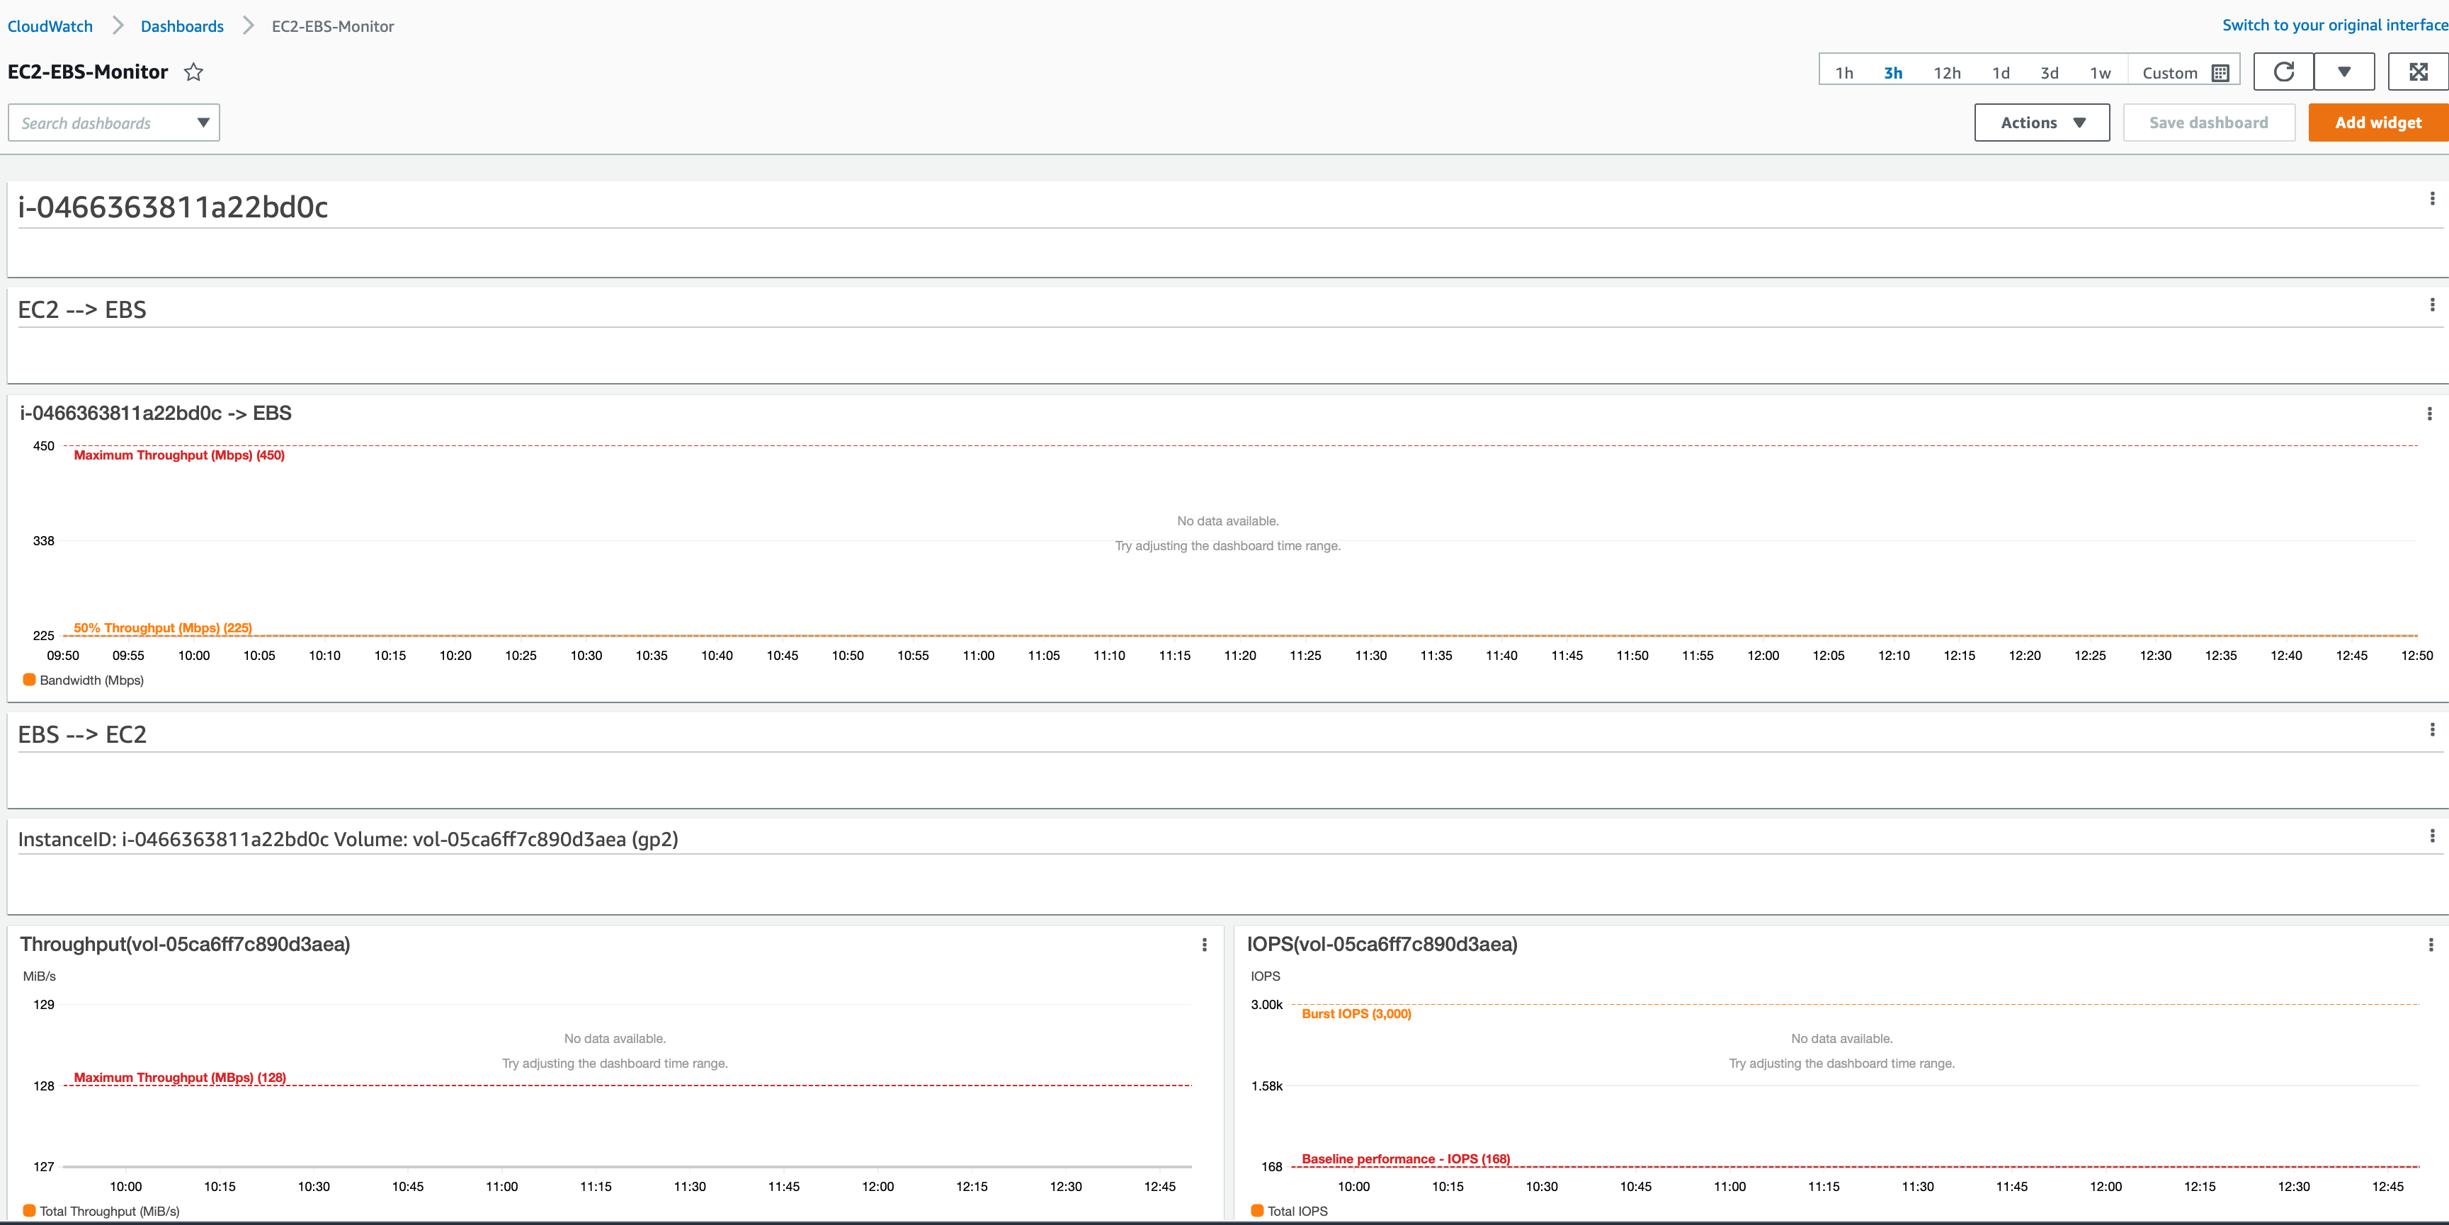Expand the Search dashboards dropdown
2449x1225 pixels.
(203, 122)
